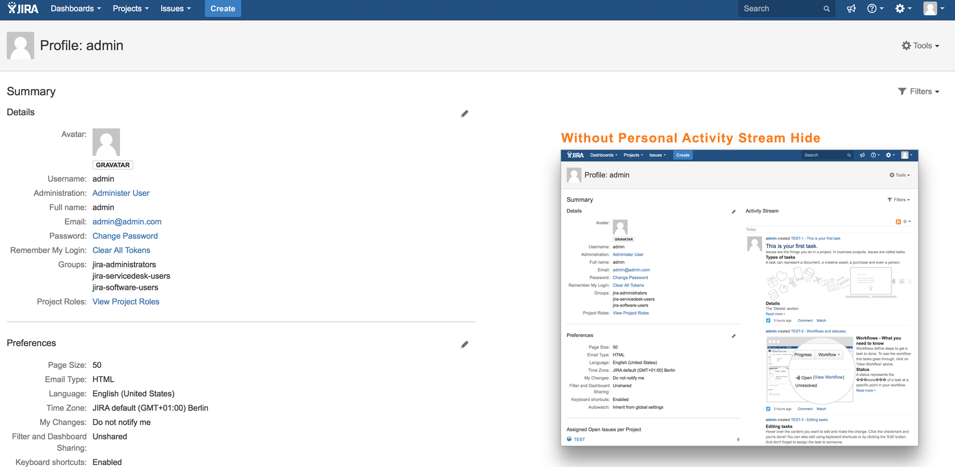Click the Create button

click(223, 8)
